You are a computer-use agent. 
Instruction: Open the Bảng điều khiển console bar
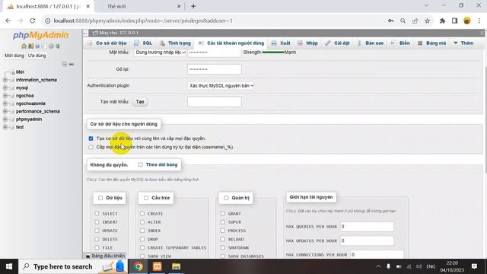tap(105, 256)
